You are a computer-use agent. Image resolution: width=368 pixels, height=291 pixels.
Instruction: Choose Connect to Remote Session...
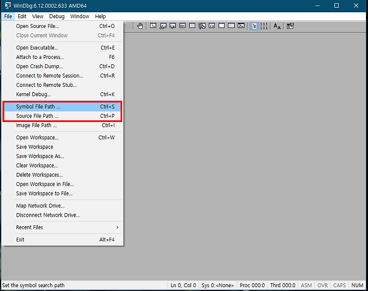click(x=63, y=75)
